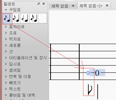Image resolution: width=116 pixels, height=100 pixels.
Task: Expand the 셈여림 palette section
Action: (6, 70)
